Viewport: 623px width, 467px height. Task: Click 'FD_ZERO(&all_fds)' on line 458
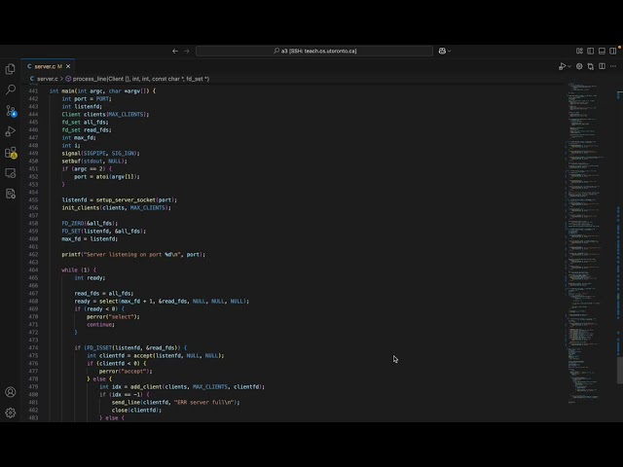(x=90, y=223)
